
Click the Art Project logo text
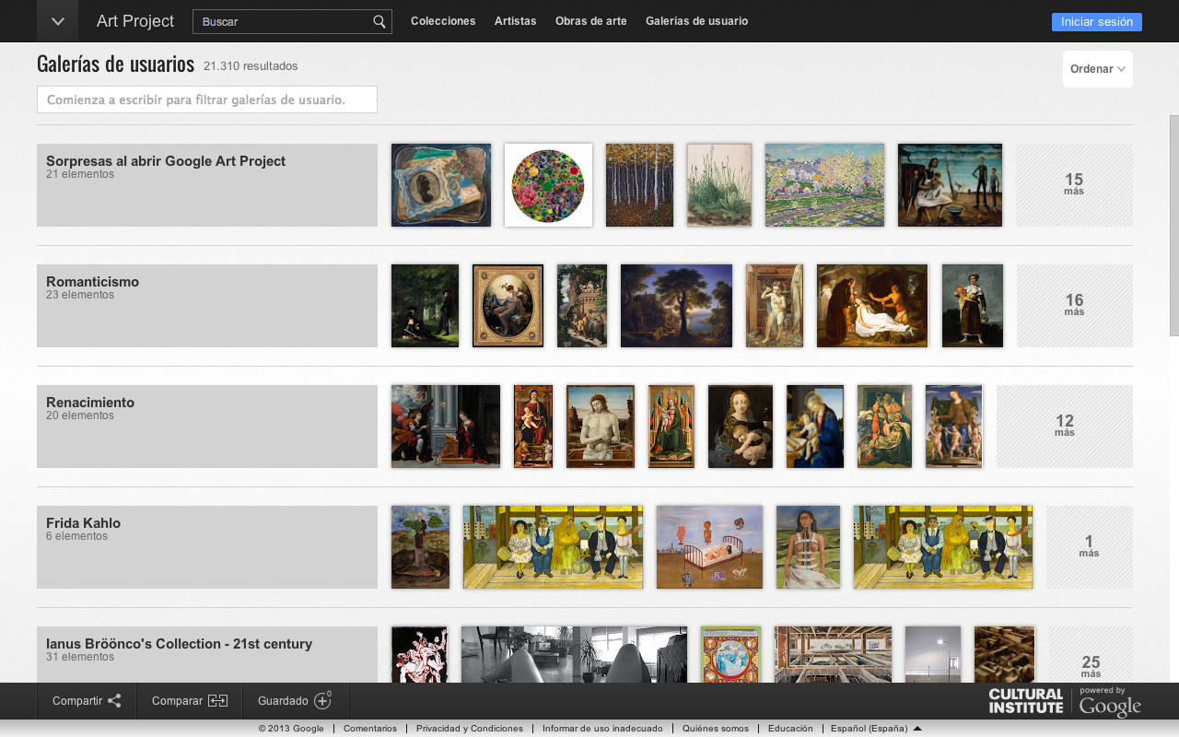point(135,21)
